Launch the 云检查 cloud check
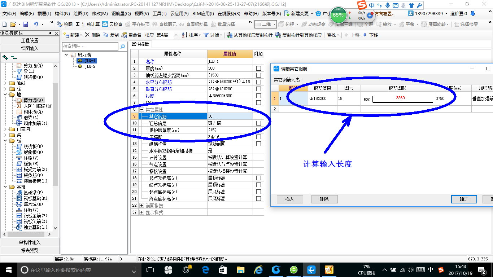 pyautogui.click(x=112, y=24)
